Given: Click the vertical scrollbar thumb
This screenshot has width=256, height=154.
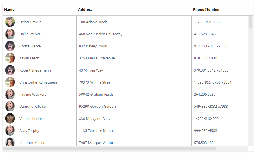Looking at the screenshot, I should pyautogui.click(x=251, y=22).
